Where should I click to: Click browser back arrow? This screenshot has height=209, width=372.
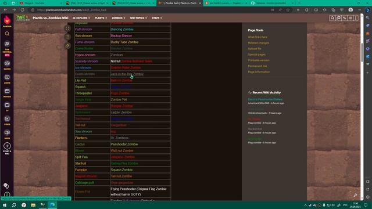pyautogui.click(x=5, y=10)
